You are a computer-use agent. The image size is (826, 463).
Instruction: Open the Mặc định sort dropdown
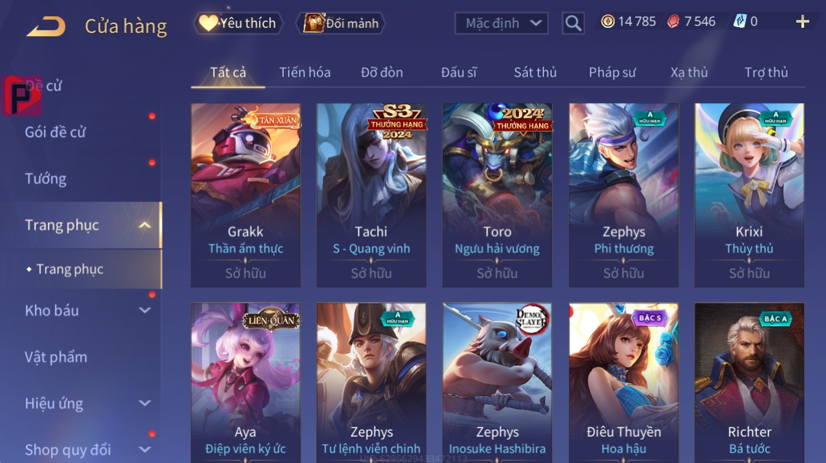click(502, 23)
